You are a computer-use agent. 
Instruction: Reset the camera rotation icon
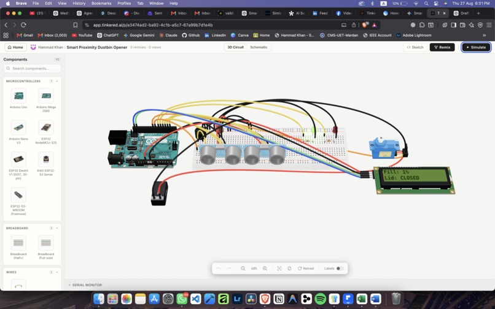[x=289, y=269]
